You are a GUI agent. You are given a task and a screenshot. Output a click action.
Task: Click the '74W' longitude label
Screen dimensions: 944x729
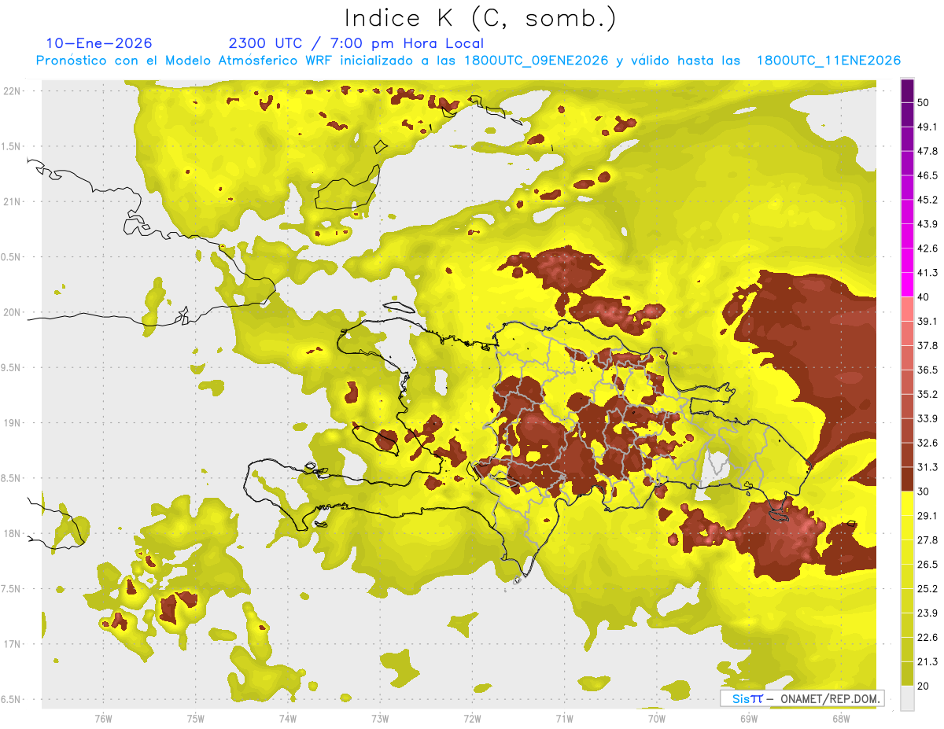[x=287, y=718]
